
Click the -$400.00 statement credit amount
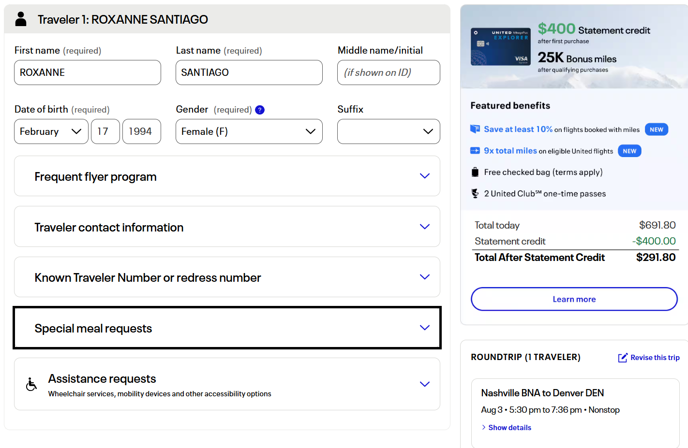pyautogui.click(x=654, y=241)
